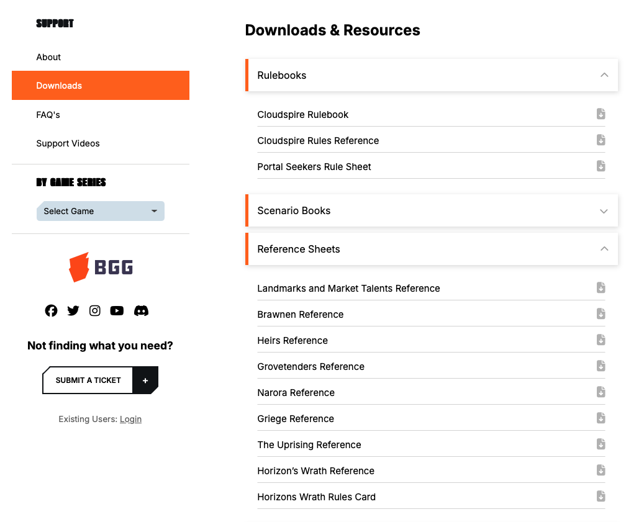Open the Cloudspire Rules Reference link

[318, 140]
